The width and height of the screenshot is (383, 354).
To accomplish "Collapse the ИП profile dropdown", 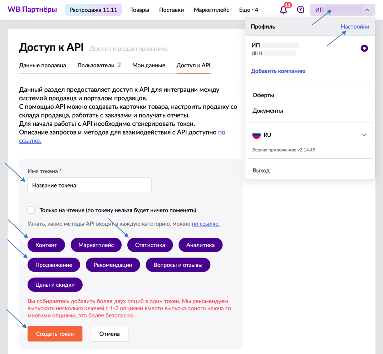I will click(x=367, y=10).
